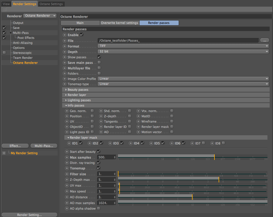Image resolution: width=273 pixels, height=217 pixels.
Task: Click the animation dot beside Image Color Profile
Action: point(65,79)
